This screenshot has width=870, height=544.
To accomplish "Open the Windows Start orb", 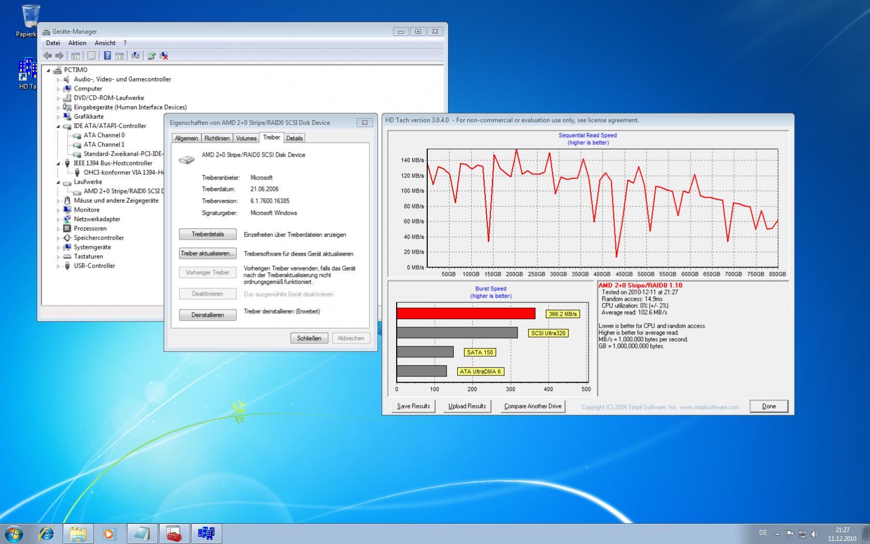I will [13, 533].
